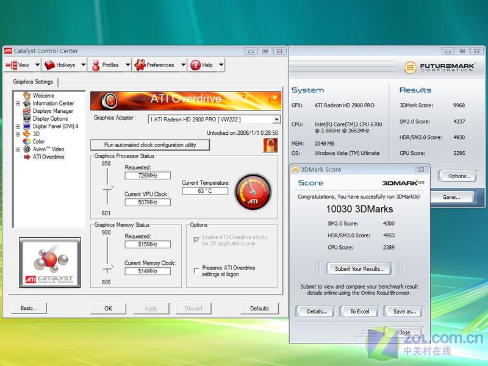Expand the Digital Panel (DVI) 4 node
Viewport: 488px width, 366px height.
coord(18,126)
